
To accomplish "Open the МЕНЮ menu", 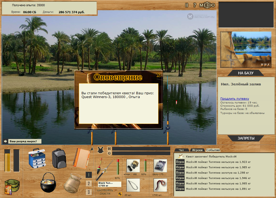I will coord(207,5).
